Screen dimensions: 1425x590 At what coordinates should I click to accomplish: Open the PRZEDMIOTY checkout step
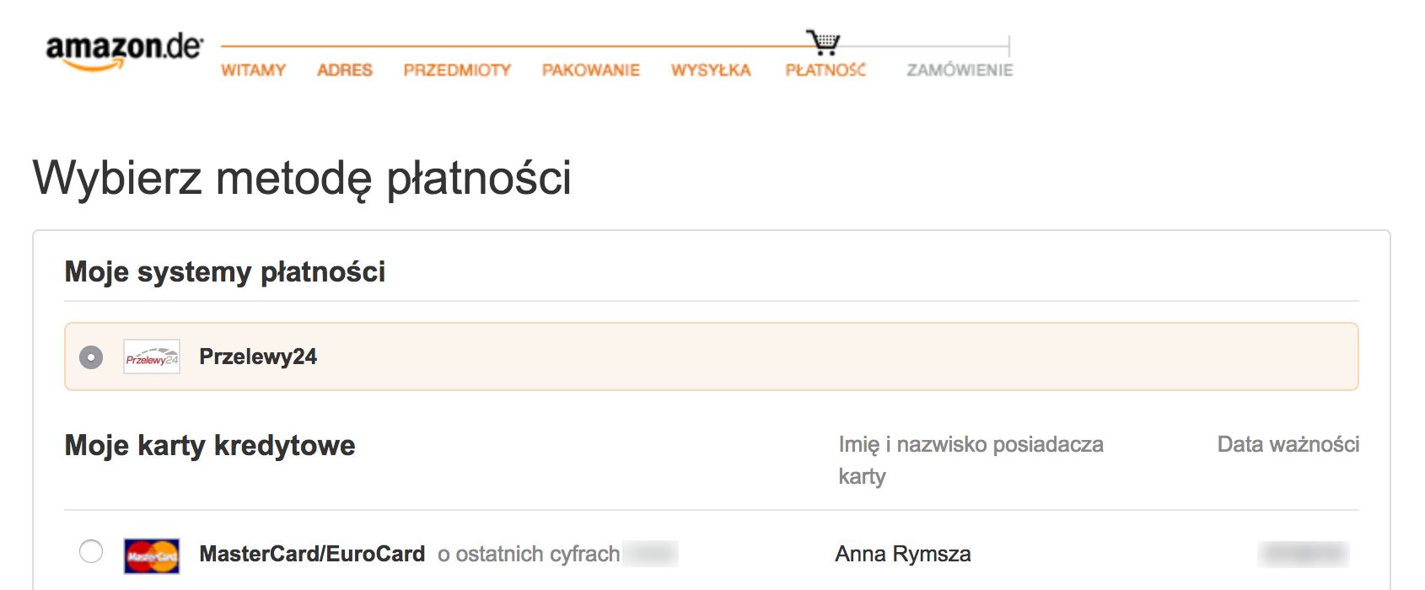456,70
